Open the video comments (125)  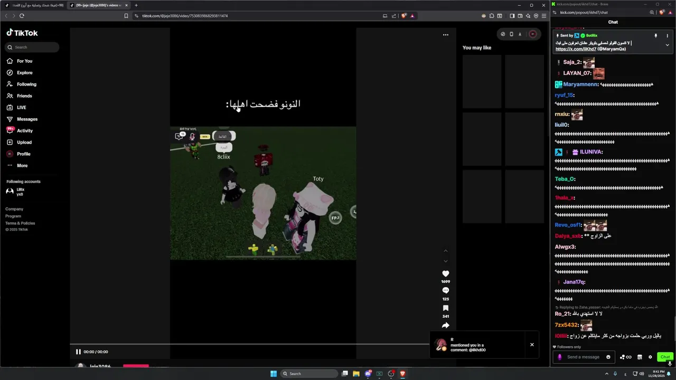click(x=445, y=291)
